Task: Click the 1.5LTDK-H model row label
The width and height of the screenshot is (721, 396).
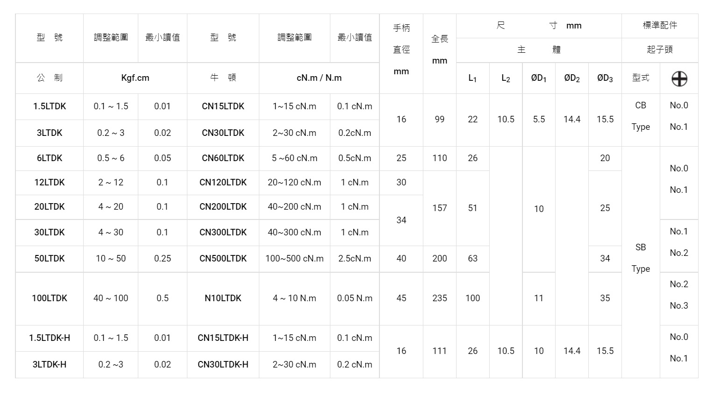Action: pyautogui.click(x=50, y=338)
